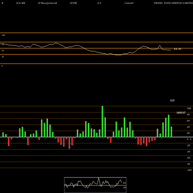Click the 0 level label on RSI axis
193x193 pixels.
tap(2, 66)
